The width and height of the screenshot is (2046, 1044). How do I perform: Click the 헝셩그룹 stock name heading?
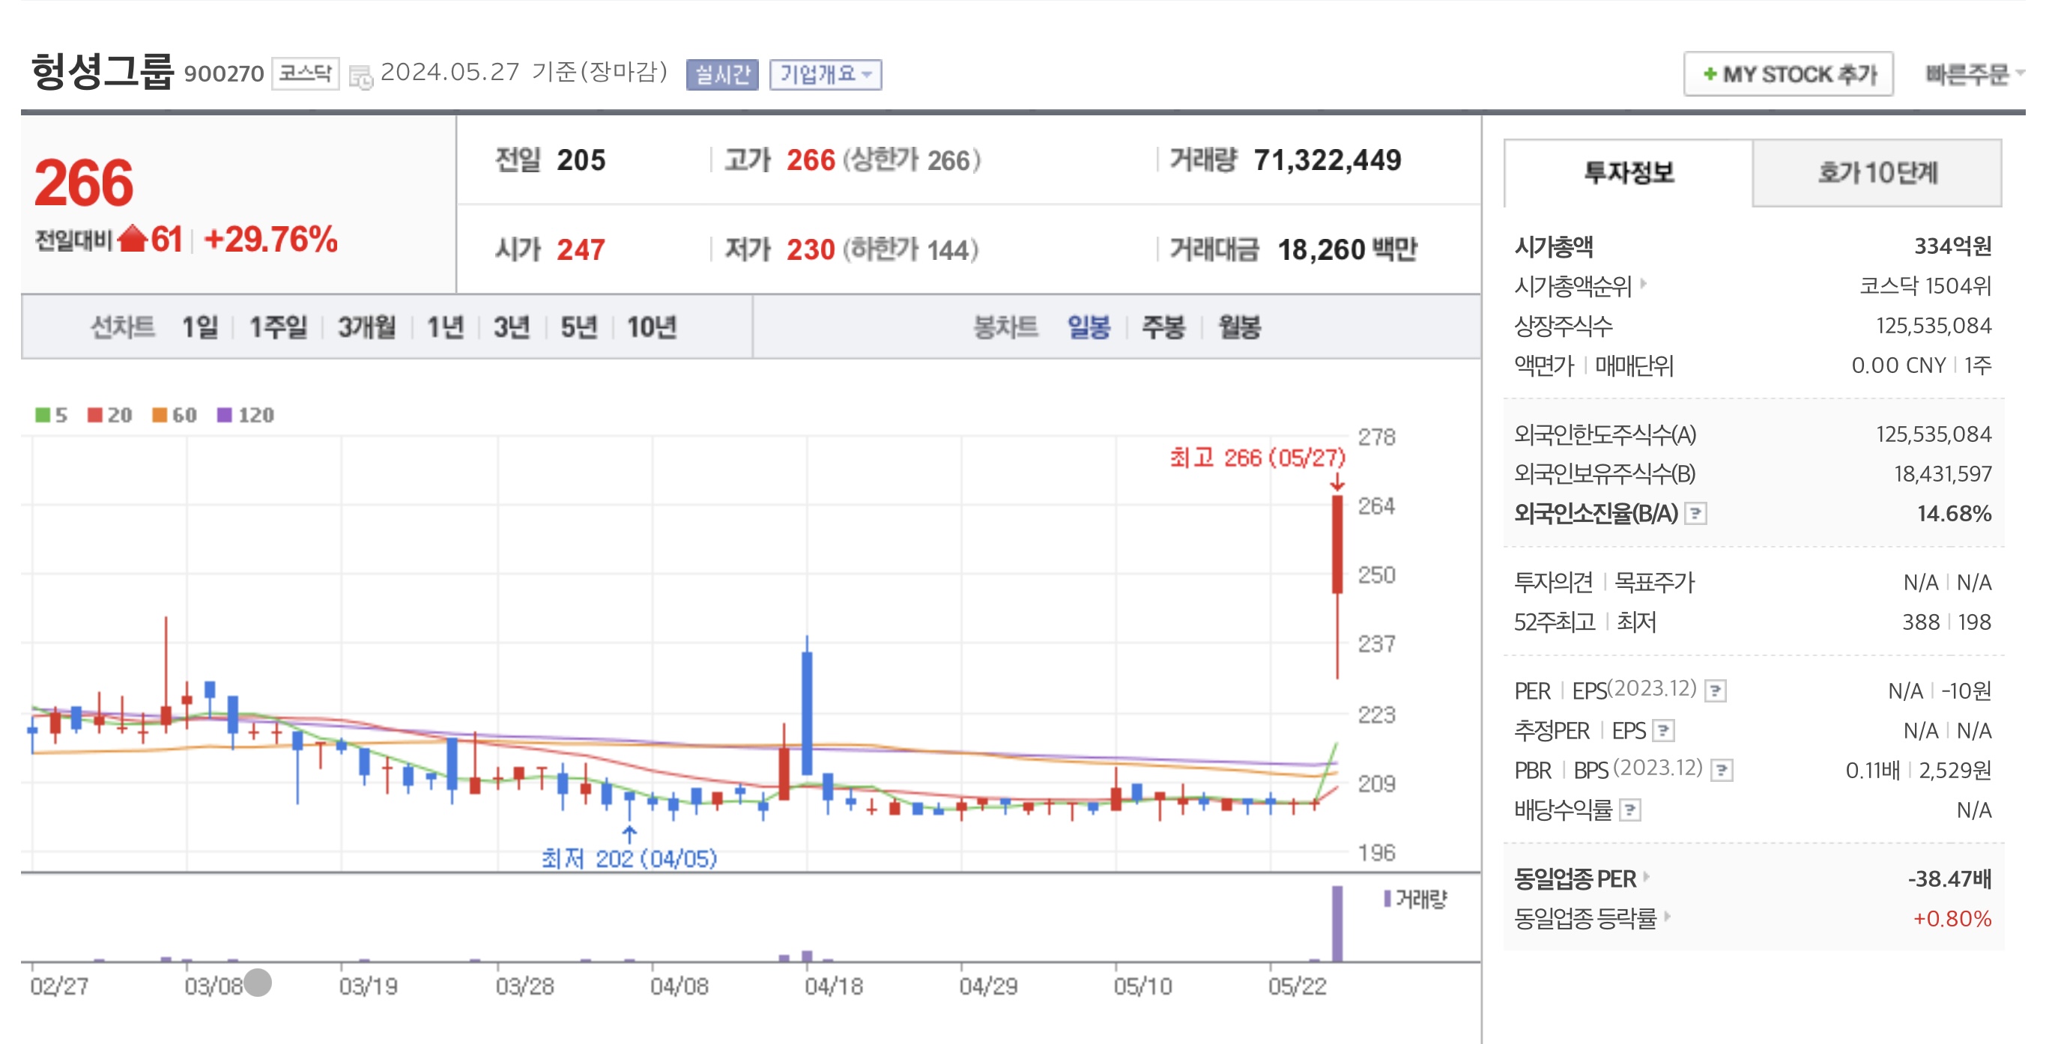(x=102, y=71)
